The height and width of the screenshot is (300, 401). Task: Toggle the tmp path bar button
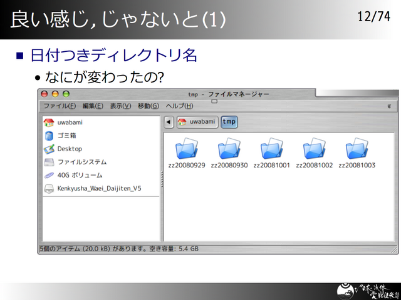click(229, 122)
